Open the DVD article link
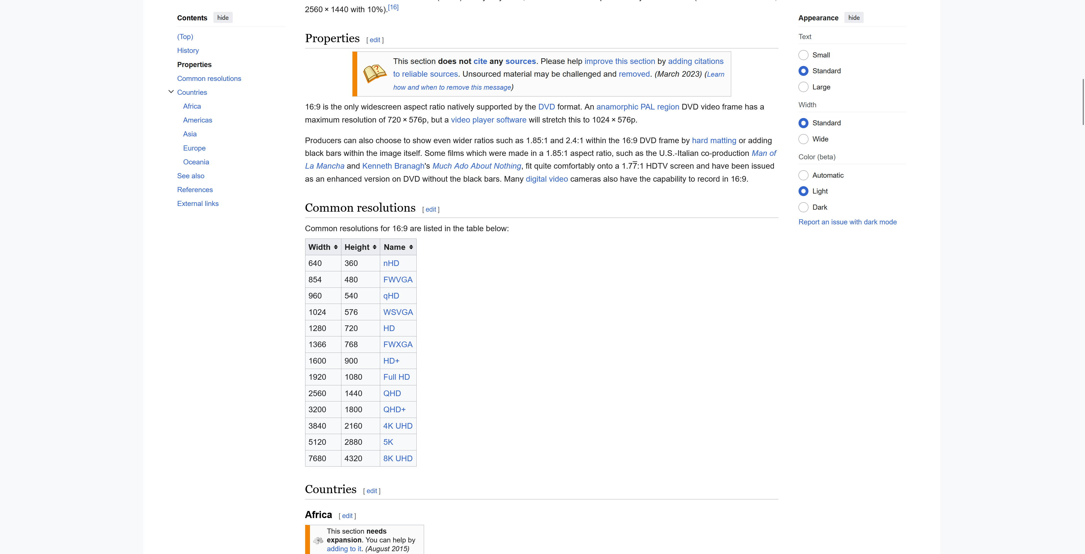1085x554 pixels. (x=546, y=106)
